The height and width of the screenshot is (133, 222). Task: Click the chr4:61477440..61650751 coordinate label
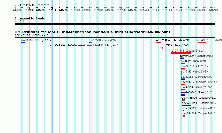point(32,5)
